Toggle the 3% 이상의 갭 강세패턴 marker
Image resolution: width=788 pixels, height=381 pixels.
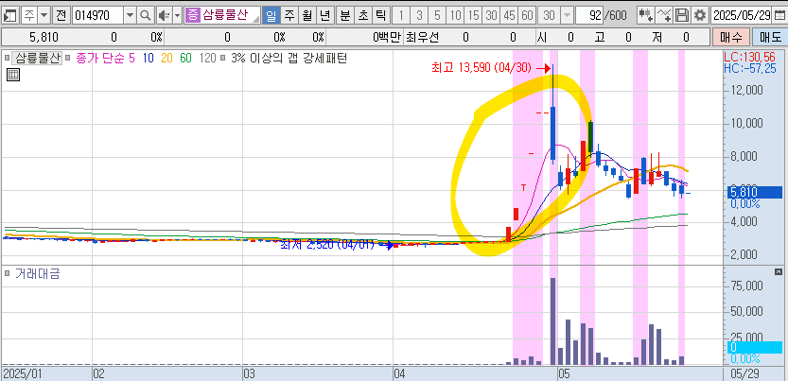coord(223,58)
